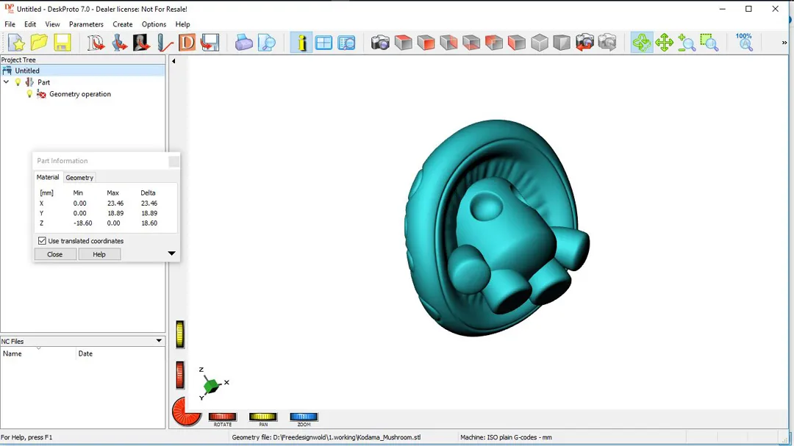Select the dark gray cube view icon

[562, 43]
